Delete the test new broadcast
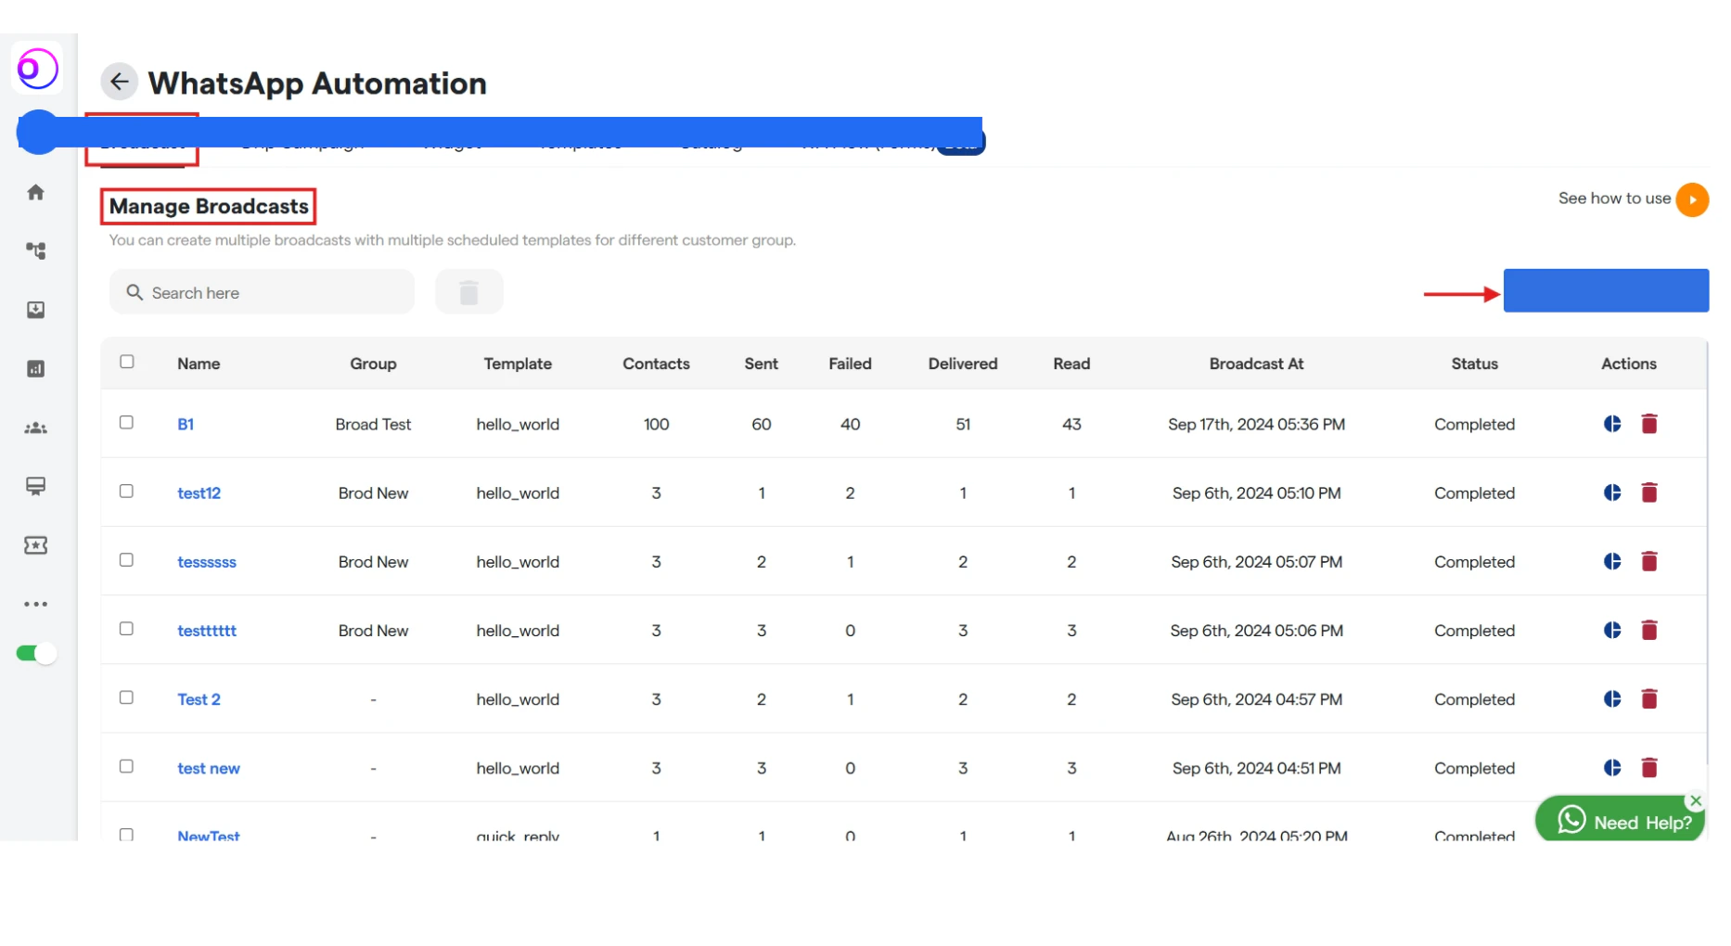This screenshot has height=946, width=1731. click(1649, 767)
